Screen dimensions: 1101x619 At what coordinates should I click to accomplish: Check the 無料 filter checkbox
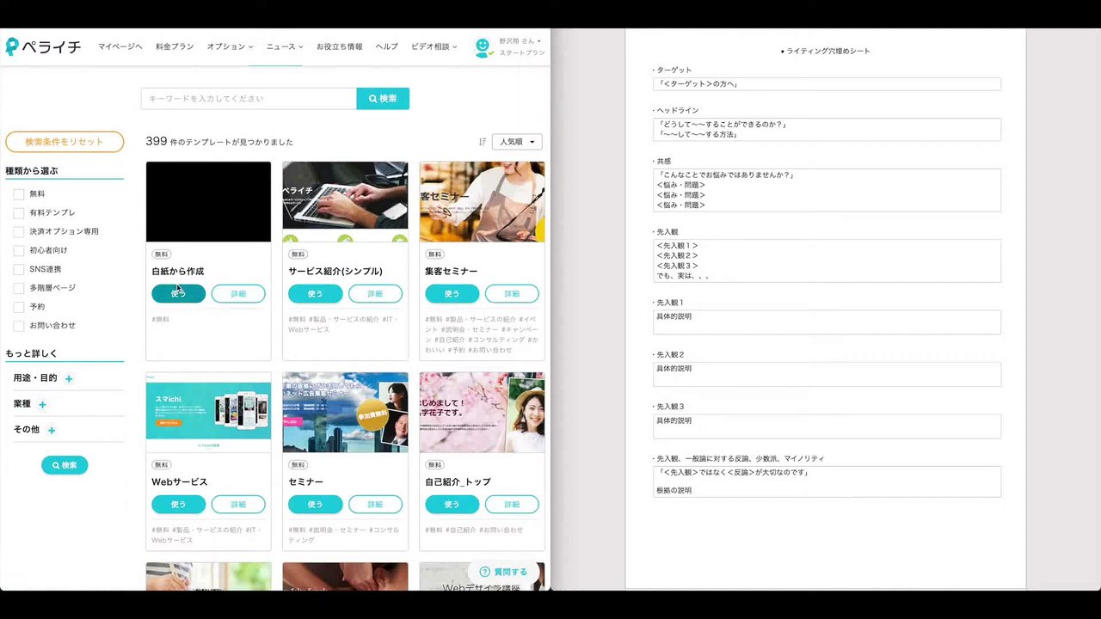19,194
